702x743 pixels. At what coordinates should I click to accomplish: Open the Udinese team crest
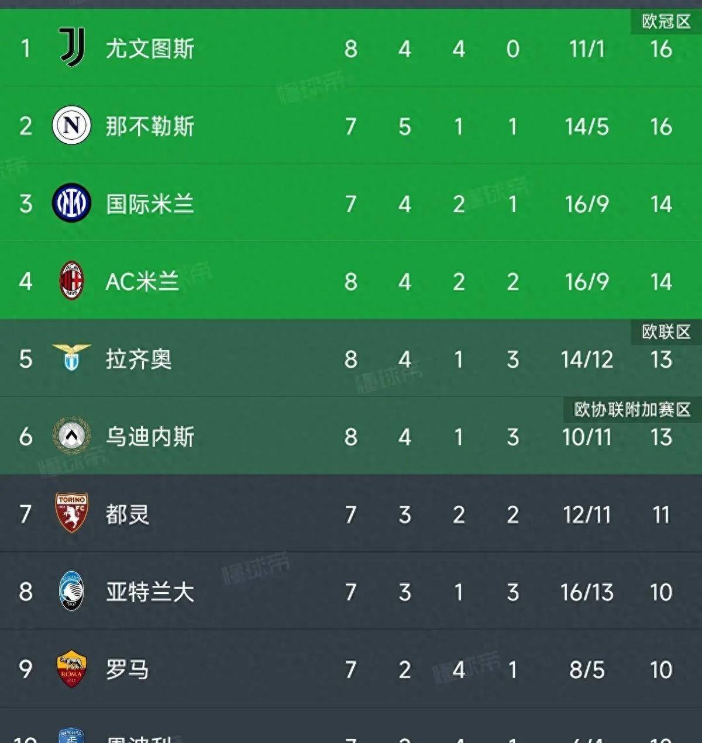tap(71, 436)
